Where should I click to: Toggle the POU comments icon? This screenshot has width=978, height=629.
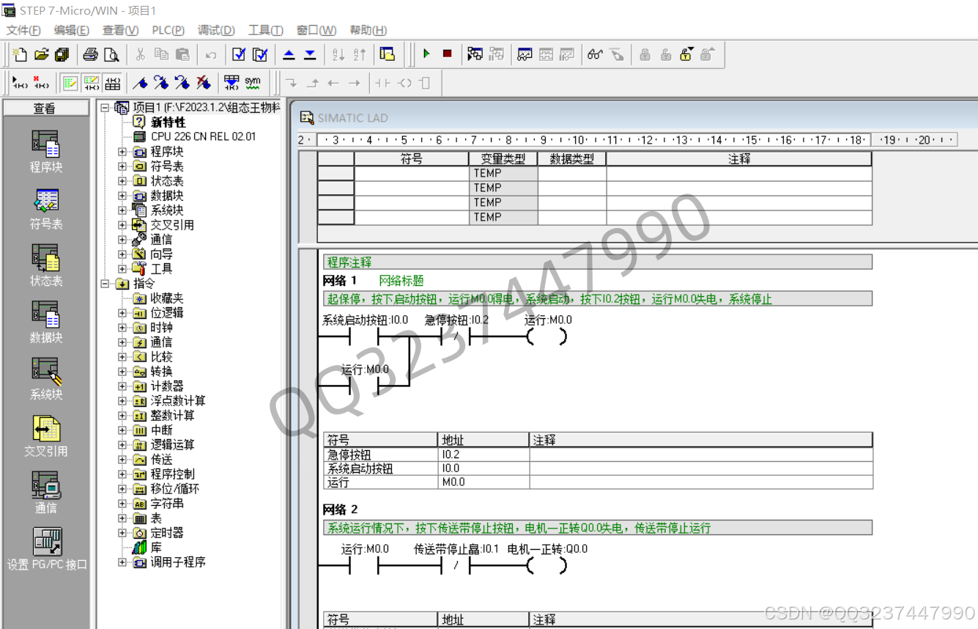[x=70, y=83]
